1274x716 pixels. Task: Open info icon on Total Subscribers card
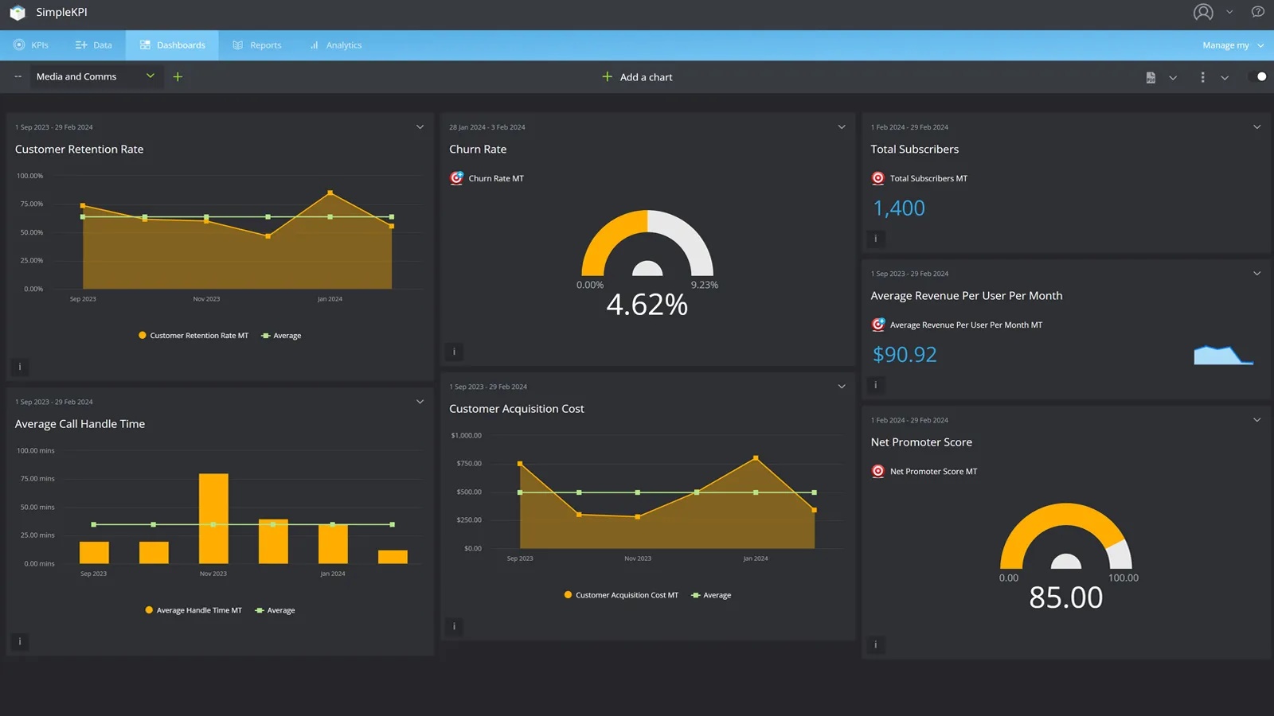(875, 238)
